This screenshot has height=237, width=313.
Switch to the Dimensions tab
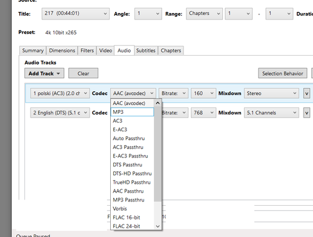point(62,51)
